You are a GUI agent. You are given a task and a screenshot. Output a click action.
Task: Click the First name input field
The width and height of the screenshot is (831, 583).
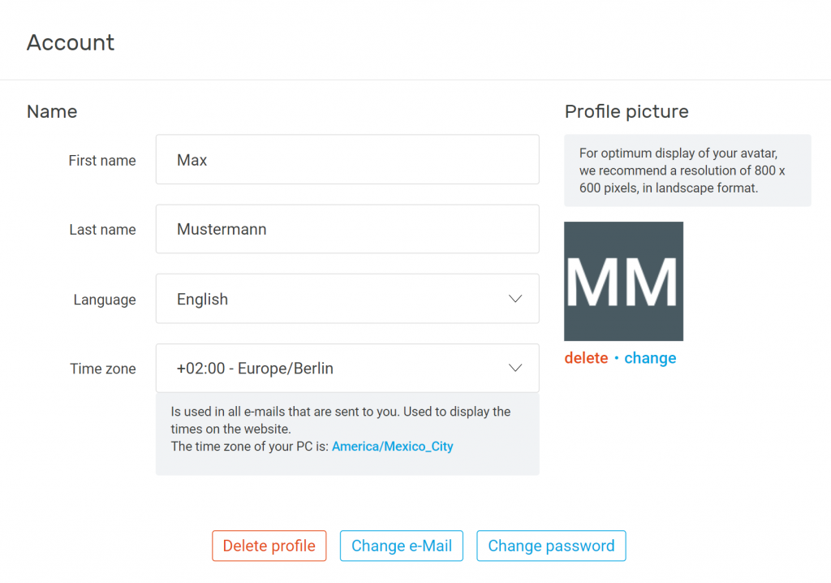coord(347,160)
